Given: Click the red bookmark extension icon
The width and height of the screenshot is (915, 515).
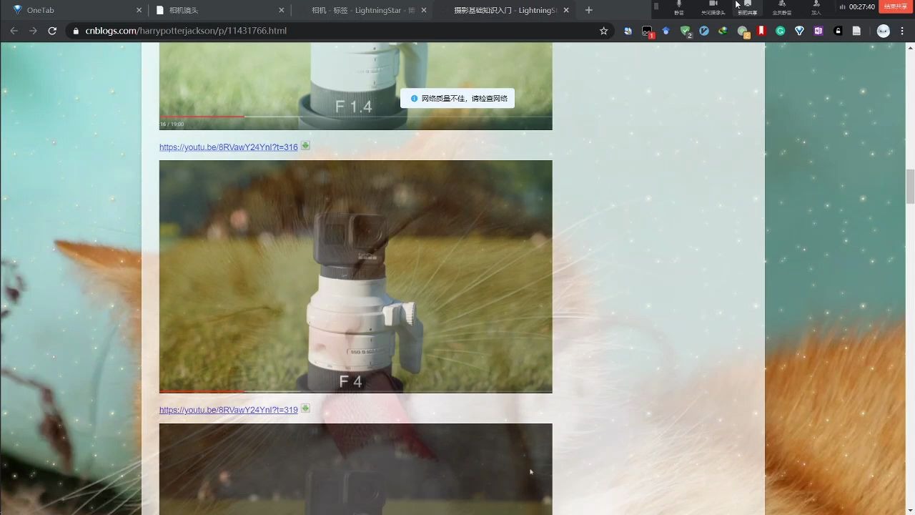Looking at the screenshot, I should tap(761, 31).
